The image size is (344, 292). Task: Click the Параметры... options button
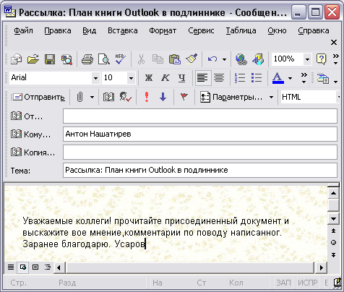pyautogui.click(x=232, y=98)
